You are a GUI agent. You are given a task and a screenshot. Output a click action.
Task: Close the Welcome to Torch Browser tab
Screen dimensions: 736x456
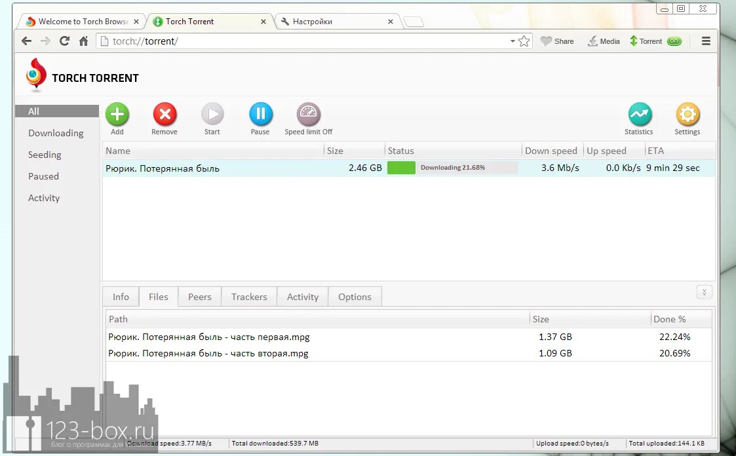click(136, 22)
